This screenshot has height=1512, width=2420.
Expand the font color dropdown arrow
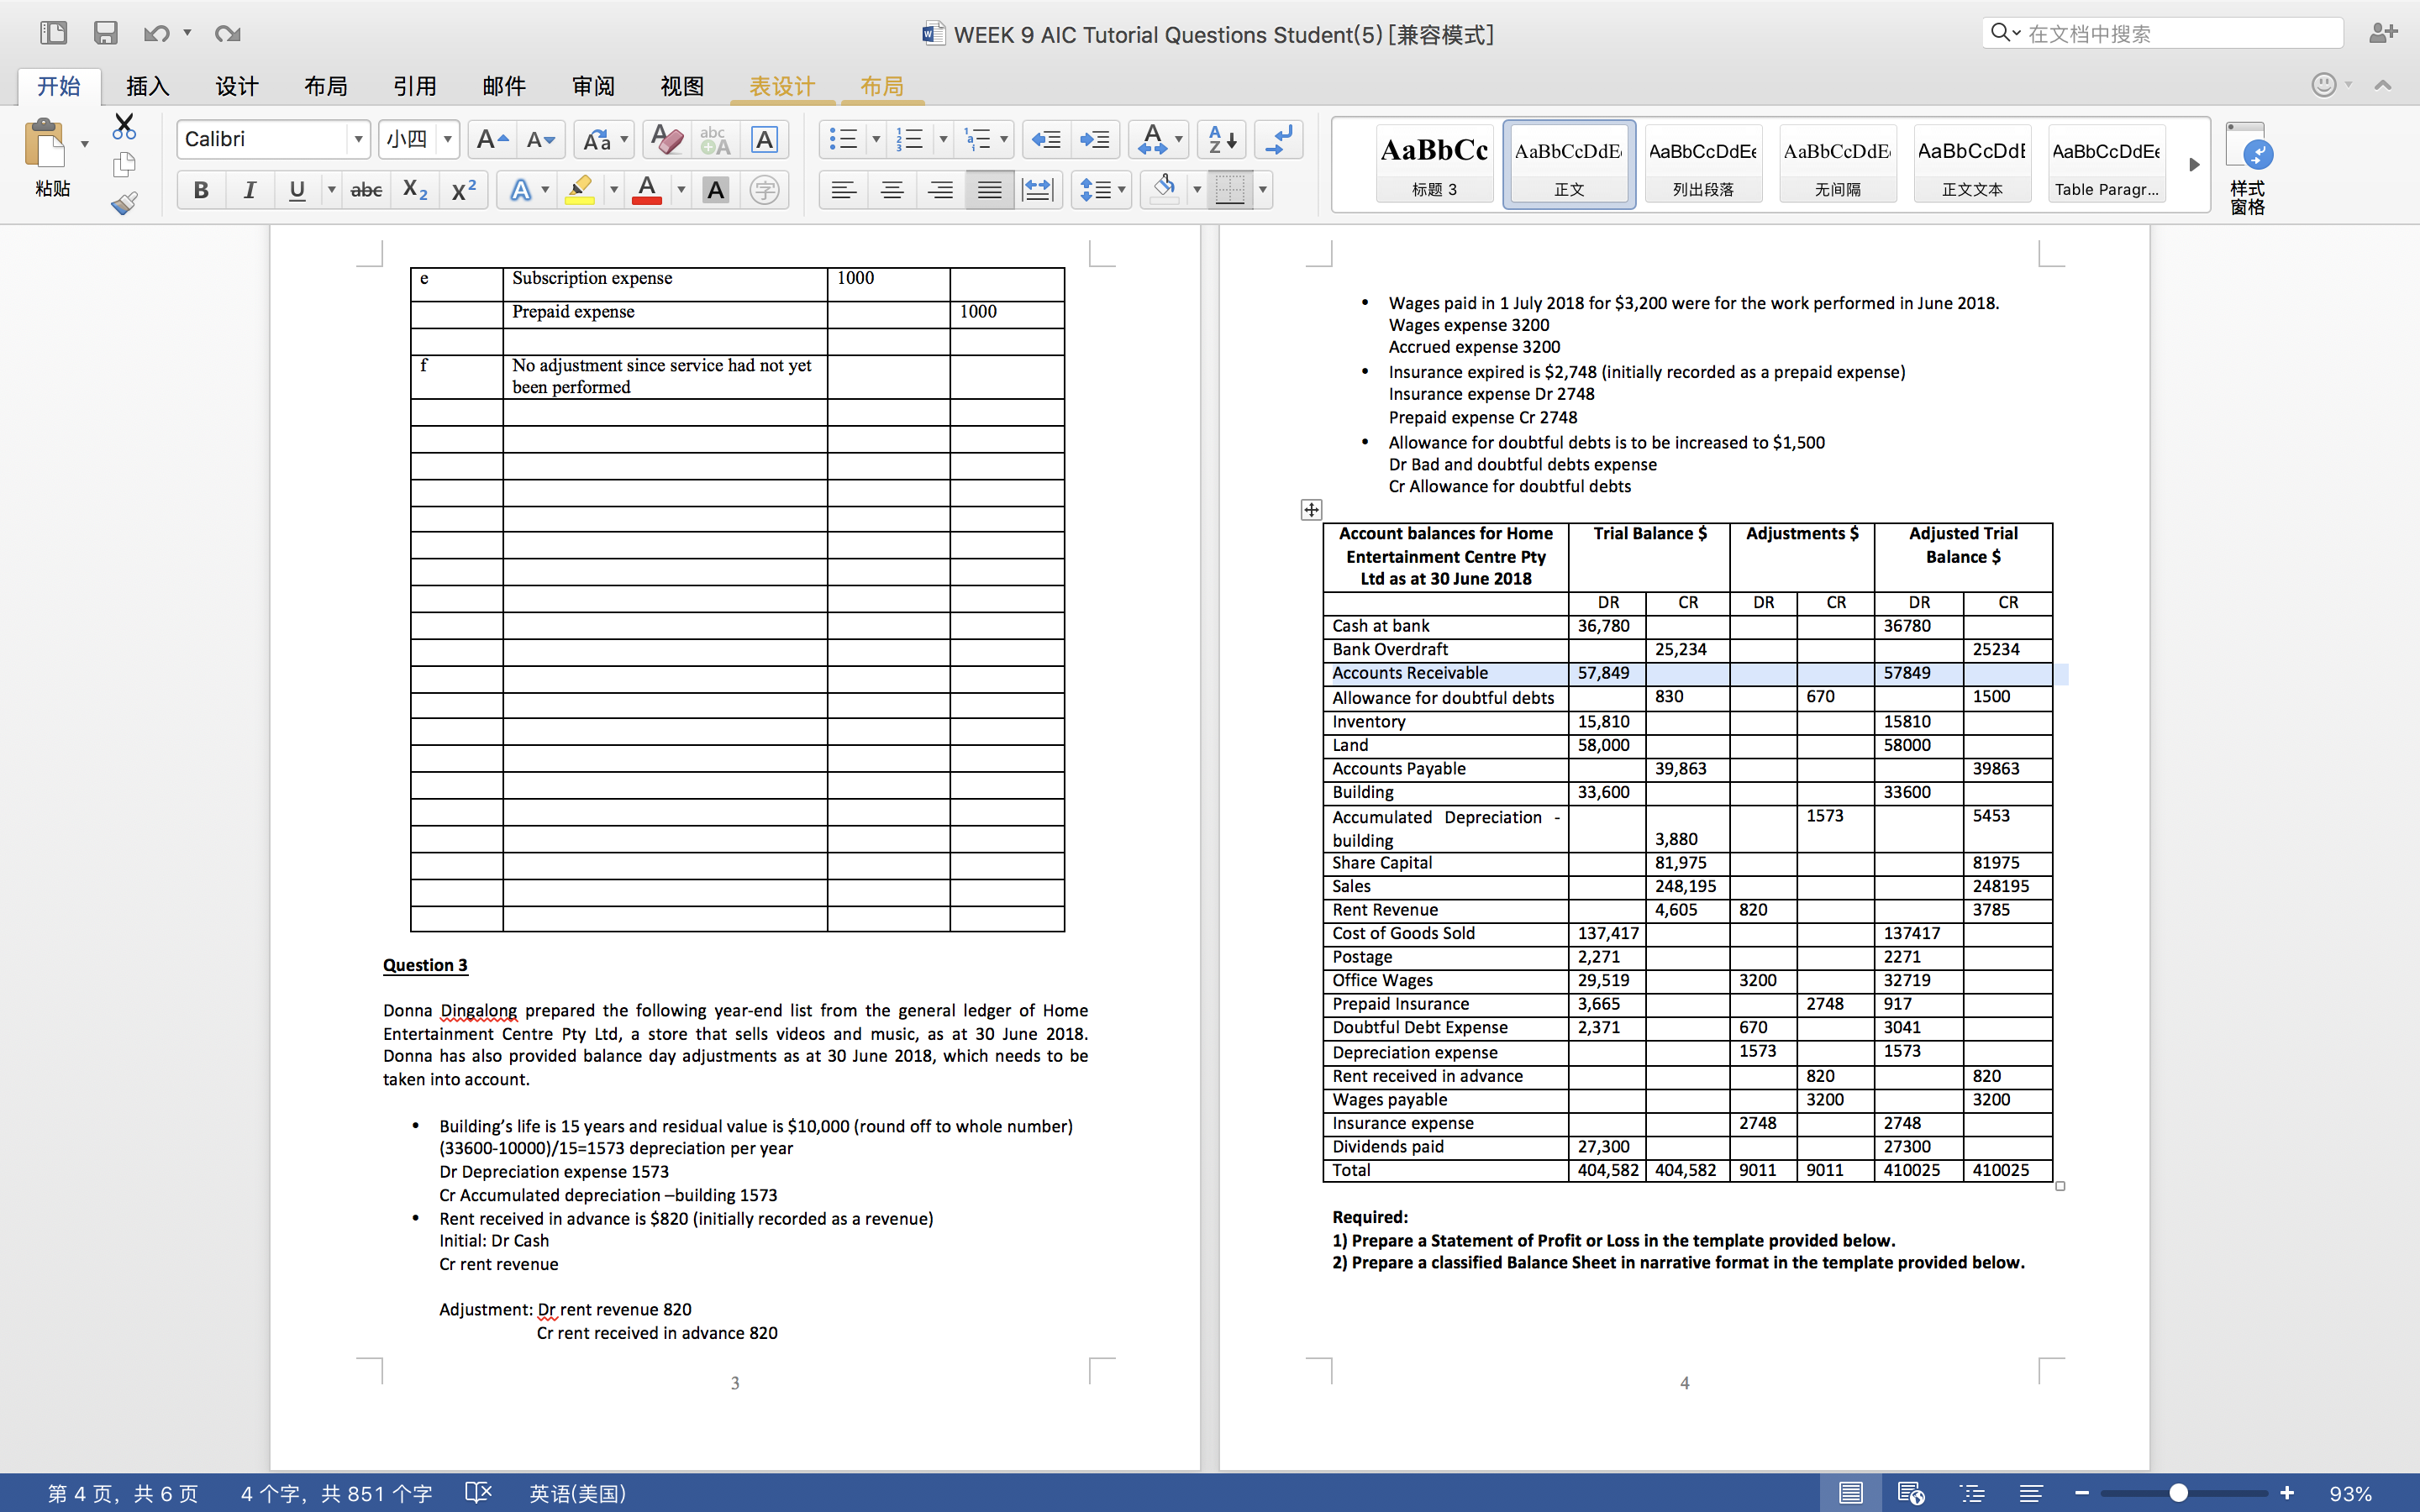pyautogui.click(x=679, y=189)
